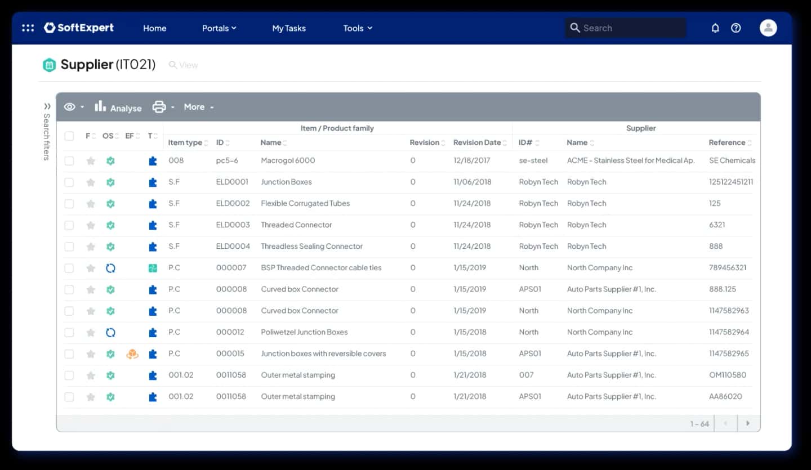
Task: Click the notification bell icon
Action: 715,28
